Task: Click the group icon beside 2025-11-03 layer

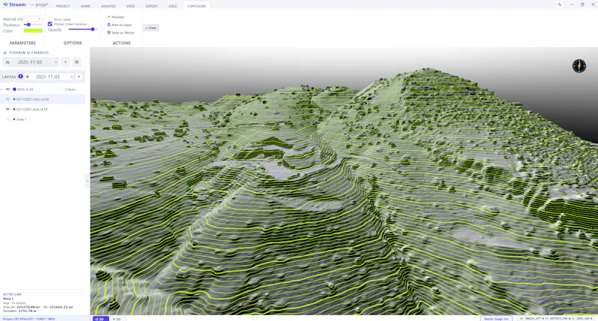Action: click(14, 89)
